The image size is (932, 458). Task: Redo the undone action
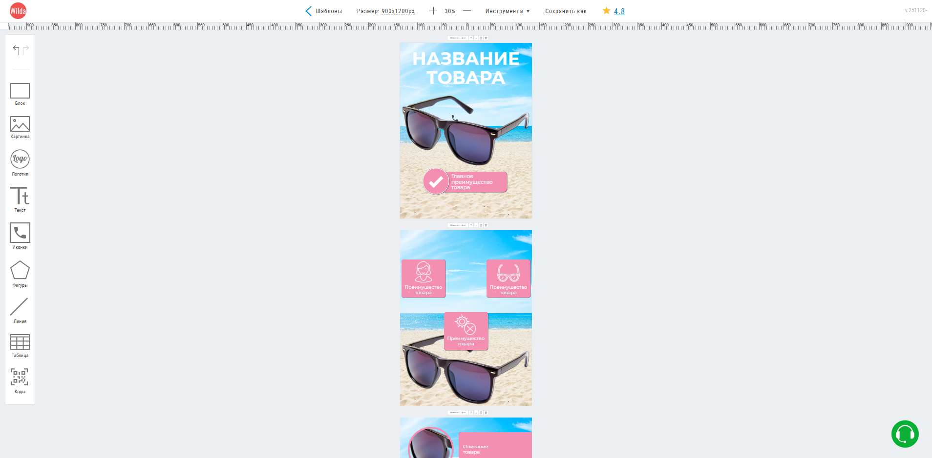click(x=26, y=50)
